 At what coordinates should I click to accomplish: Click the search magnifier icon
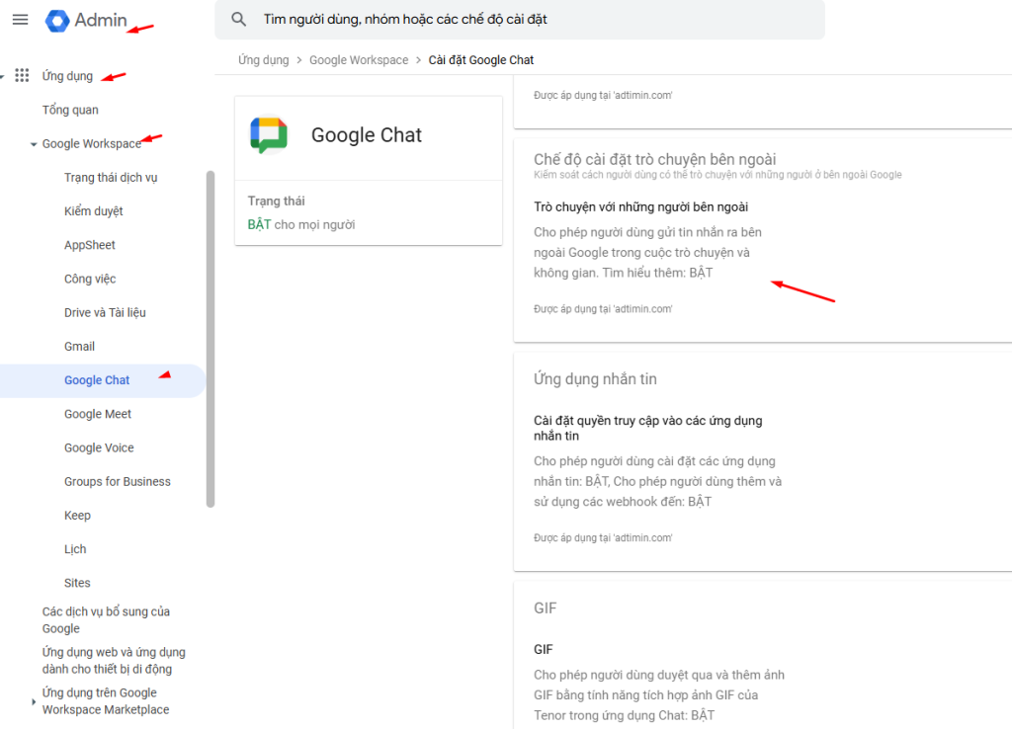click(x=239, y=20)
